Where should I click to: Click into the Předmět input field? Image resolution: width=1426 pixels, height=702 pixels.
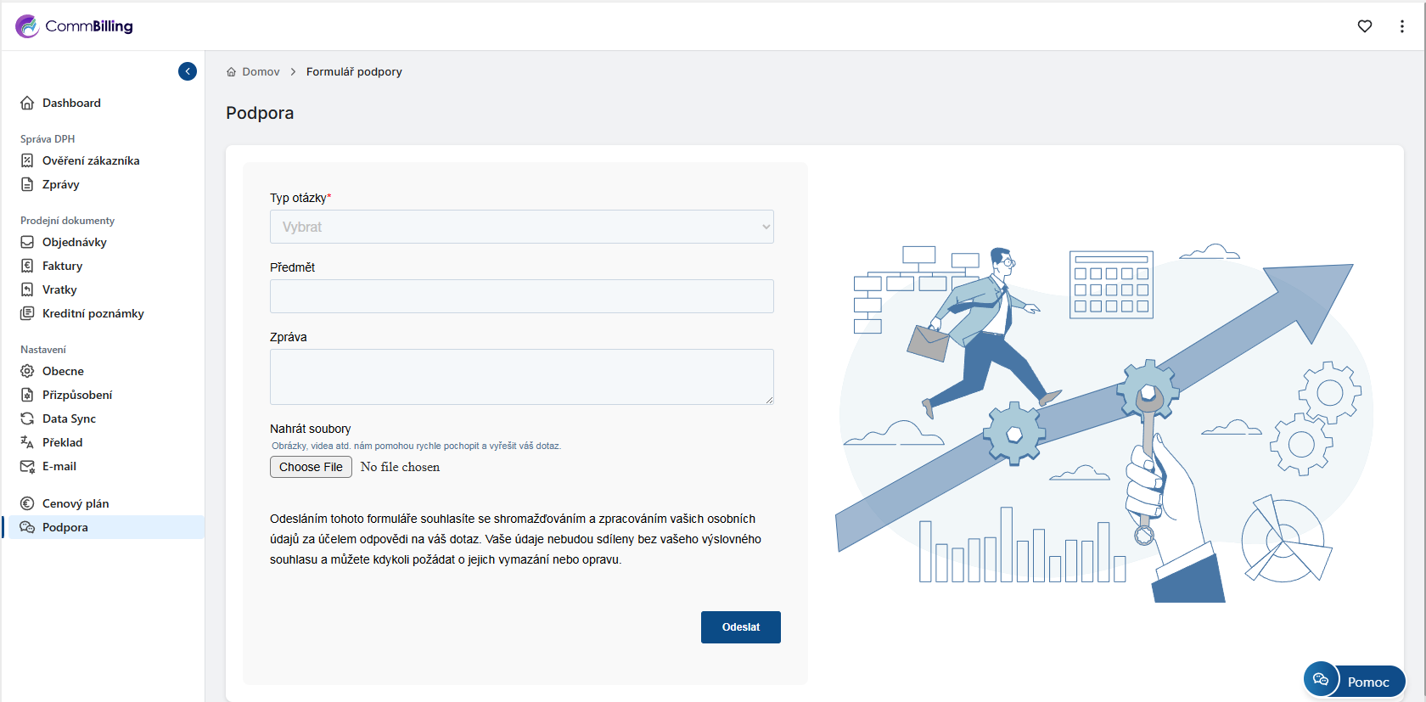(x=521, y=296)
